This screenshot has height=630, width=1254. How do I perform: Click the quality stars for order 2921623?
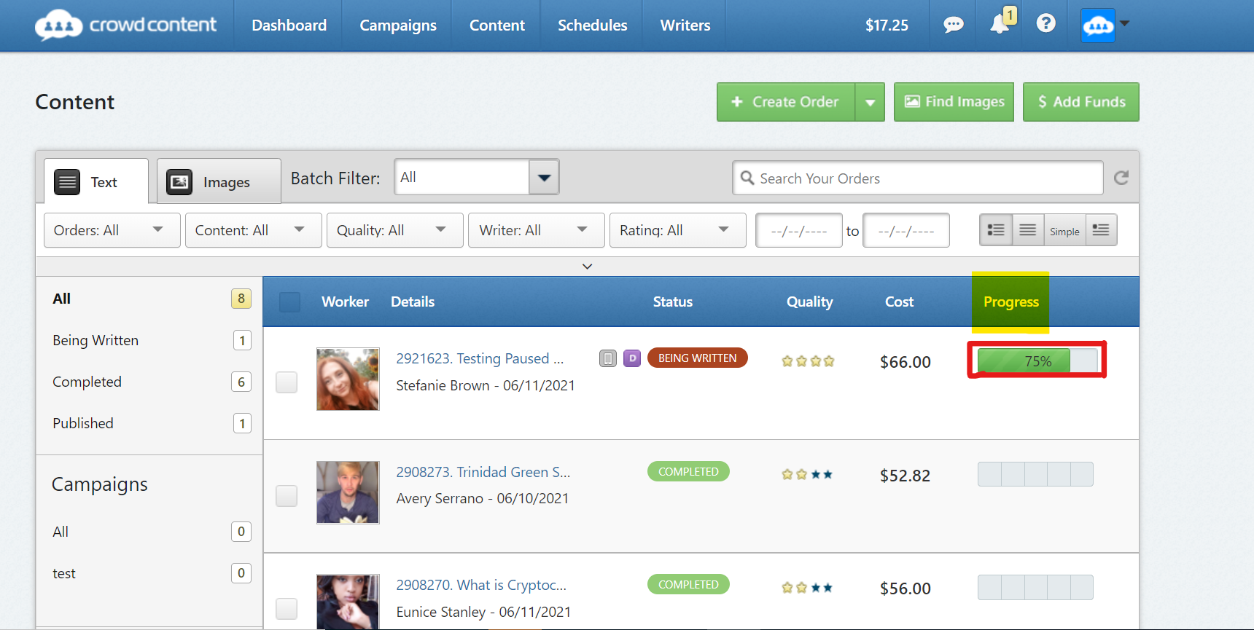808,361
